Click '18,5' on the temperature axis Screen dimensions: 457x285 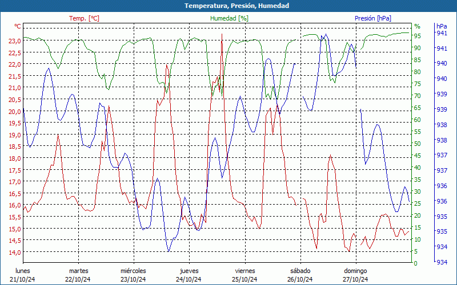tap(15, 147)
